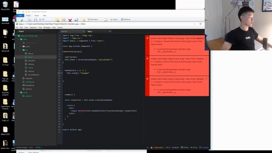Open the File tab in File Explorer
The image size is (272, 153).
tap(20, 15)
